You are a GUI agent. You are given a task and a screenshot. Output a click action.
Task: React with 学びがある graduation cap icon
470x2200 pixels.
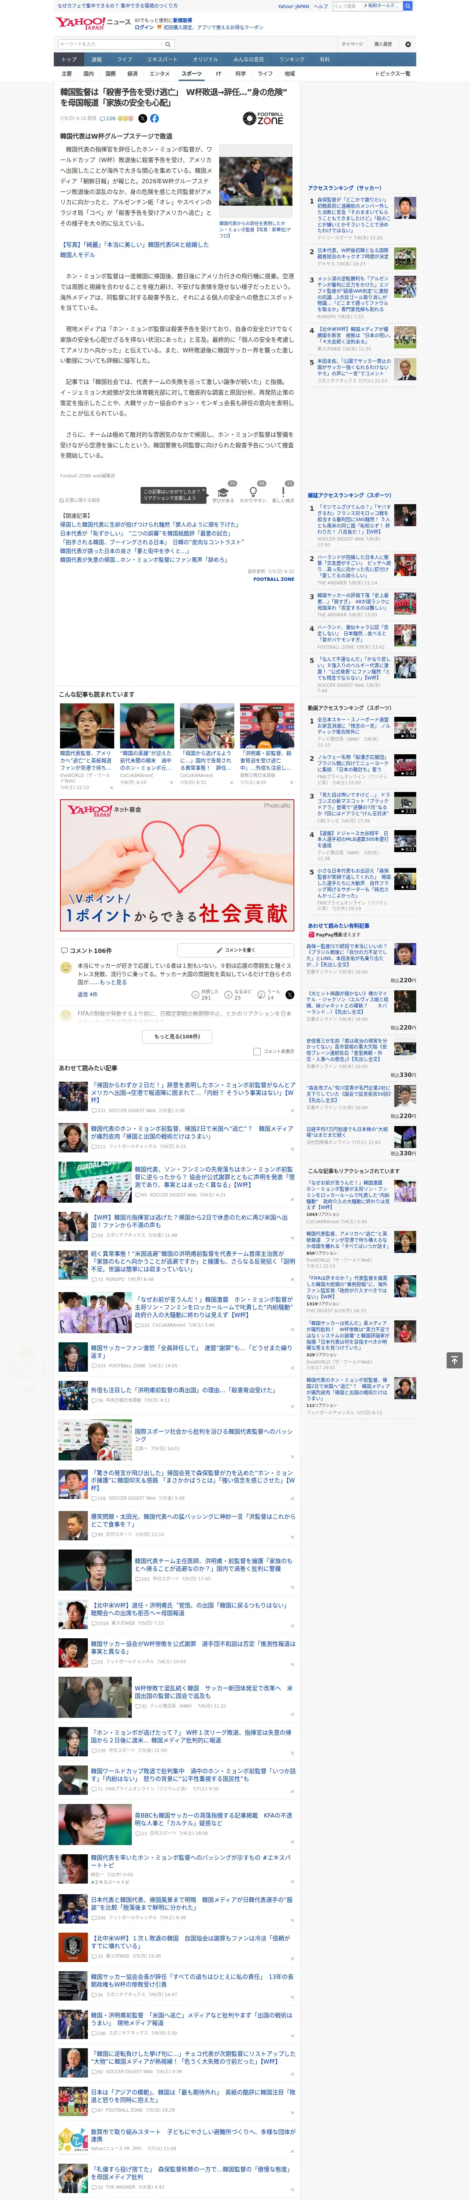tap(224, 493)
